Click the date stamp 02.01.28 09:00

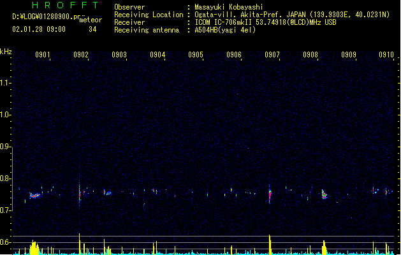pos(39,29)
